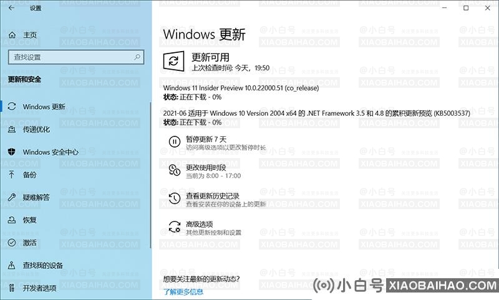Click the 更新可用 status heading

tap(210, 57)
